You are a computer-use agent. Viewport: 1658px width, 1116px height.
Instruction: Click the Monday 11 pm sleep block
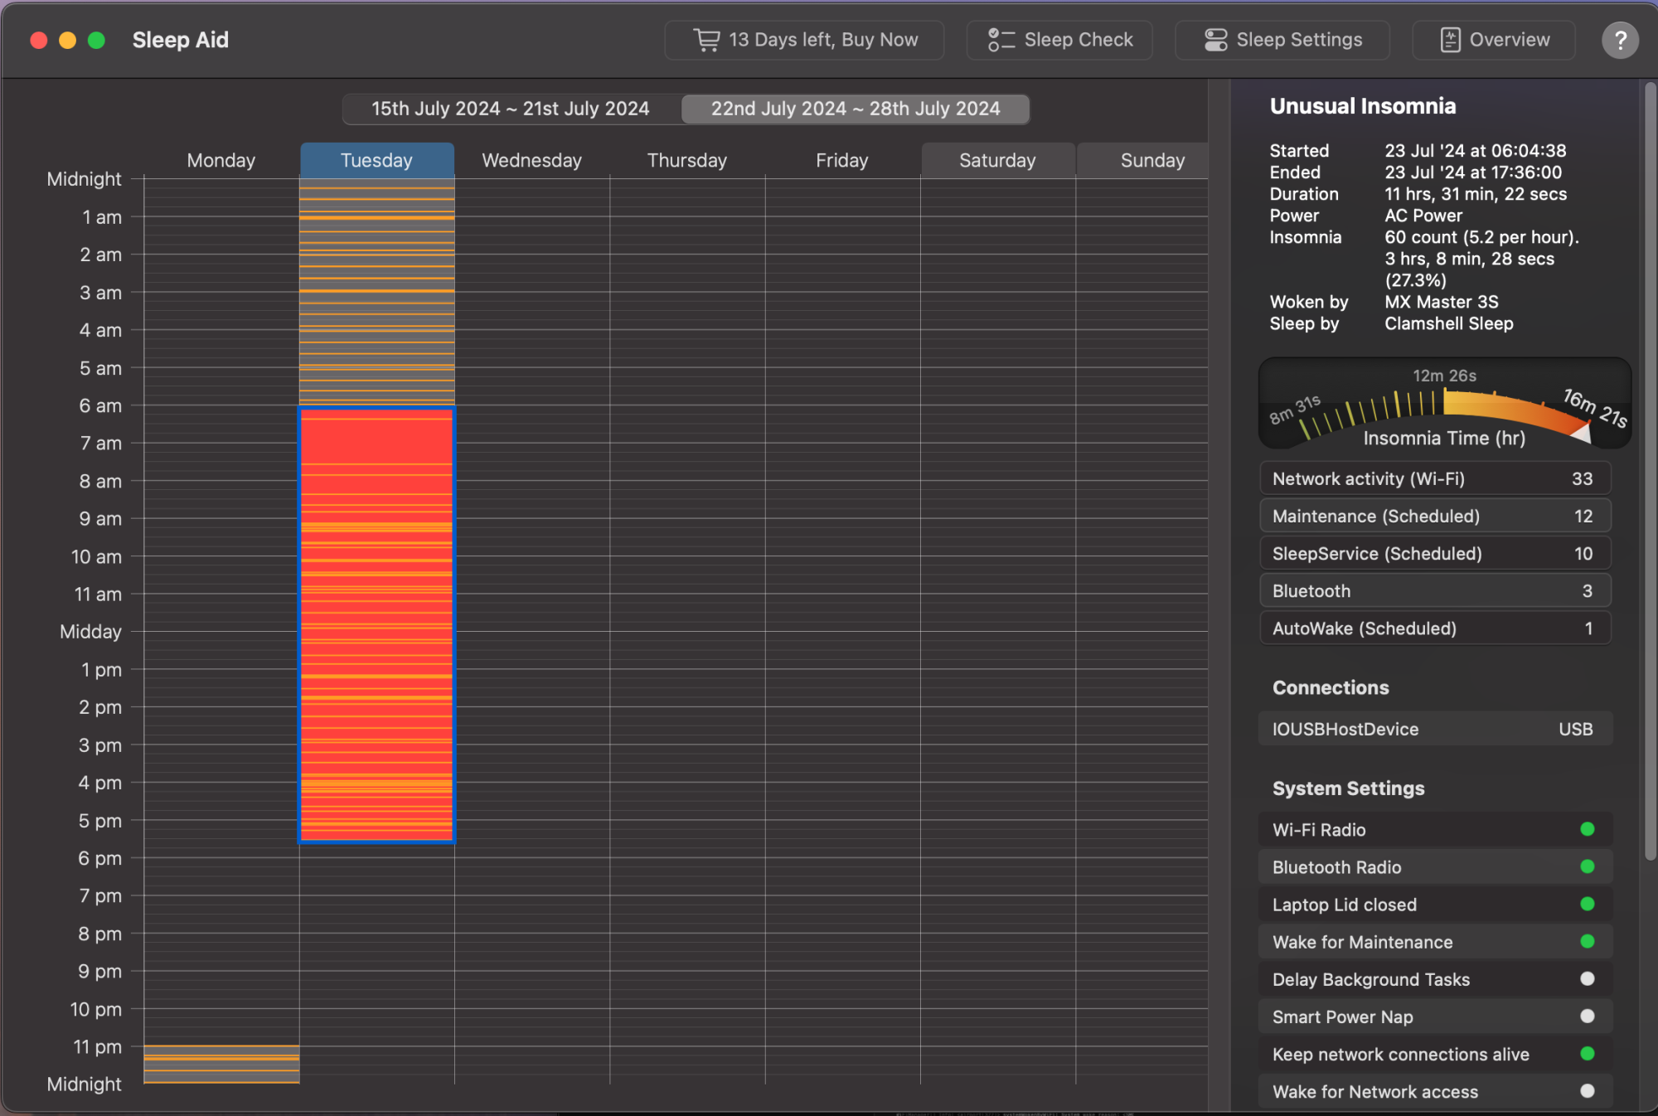tap(221, 1064)
